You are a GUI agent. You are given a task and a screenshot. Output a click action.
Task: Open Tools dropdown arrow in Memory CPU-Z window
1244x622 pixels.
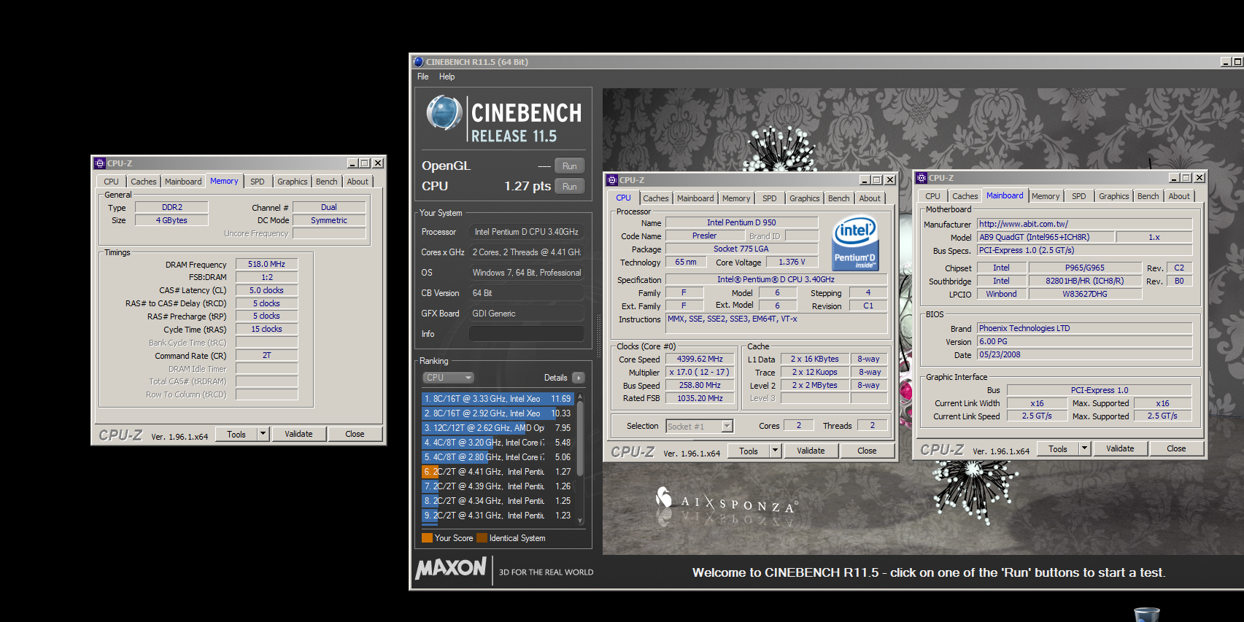click(263, 434)
